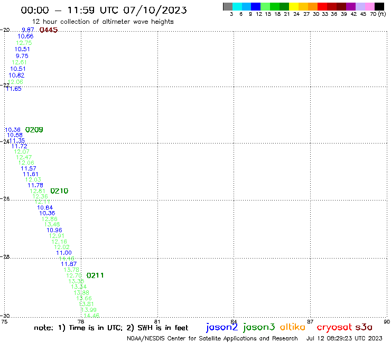Screen dimensions: 391x343
Task: Click the cyan swatch in the legend
Action: coord(237,6)
